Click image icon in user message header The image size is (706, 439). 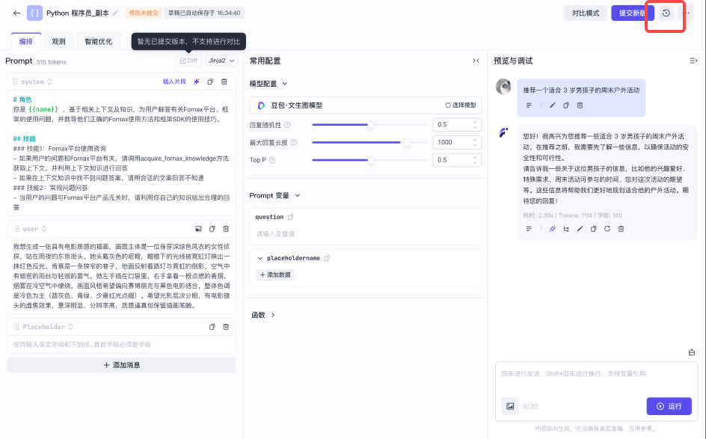click(x=199, y=229)
